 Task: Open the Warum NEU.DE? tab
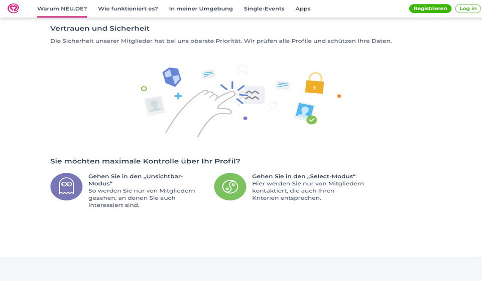[x=62, y=9]
